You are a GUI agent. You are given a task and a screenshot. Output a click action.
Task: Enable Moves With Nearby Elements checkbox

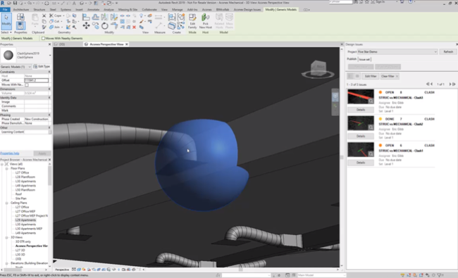click(43, 38)
